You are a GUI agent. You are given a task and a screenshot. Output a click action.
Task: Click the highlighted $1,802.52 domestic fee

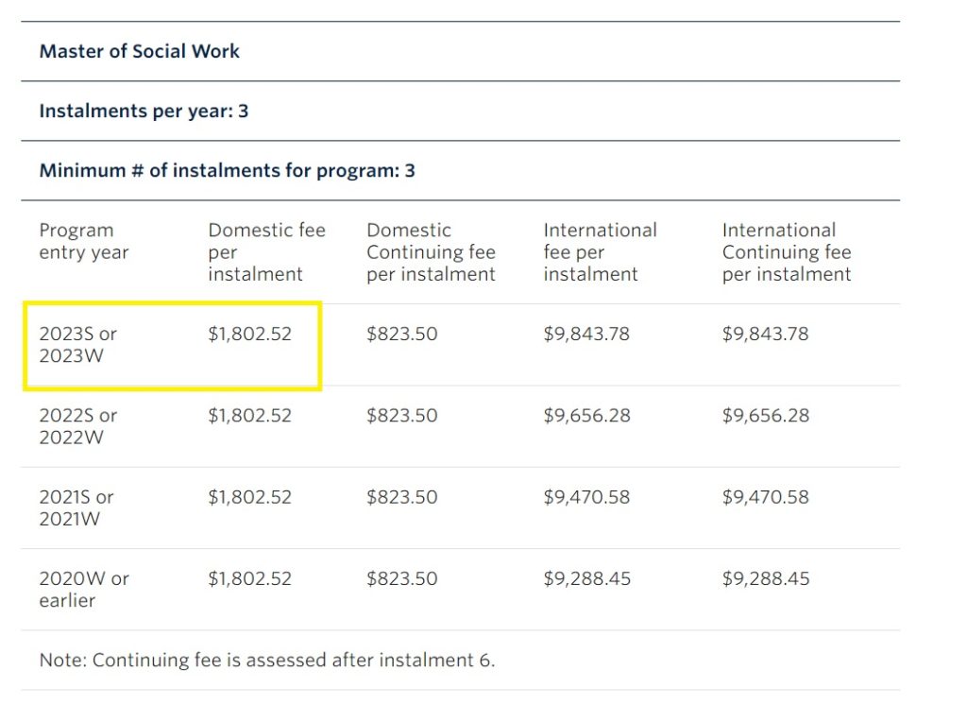(250, 334)
